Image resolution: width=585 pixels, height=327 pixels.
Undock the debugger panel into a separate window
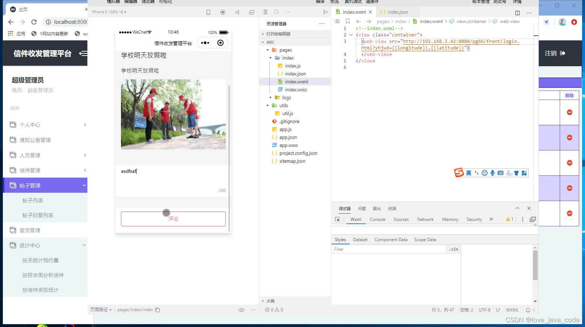point(533,219)
